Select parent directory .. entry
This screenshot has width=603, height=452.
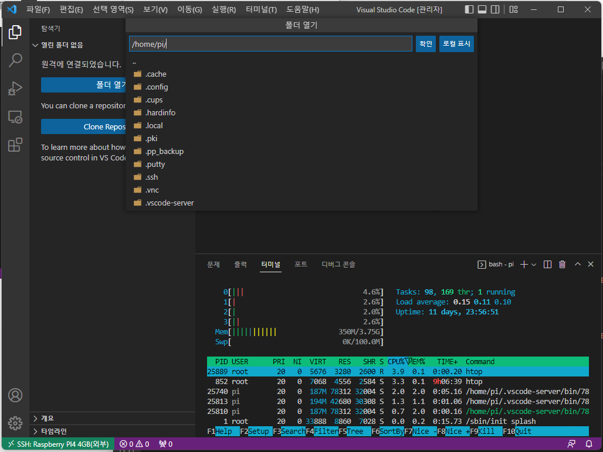[301, 61]
